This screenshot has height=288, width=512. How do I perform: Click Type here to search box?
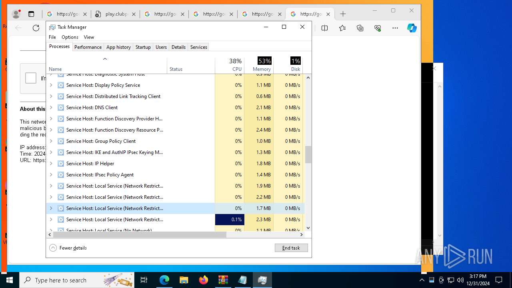77,280
